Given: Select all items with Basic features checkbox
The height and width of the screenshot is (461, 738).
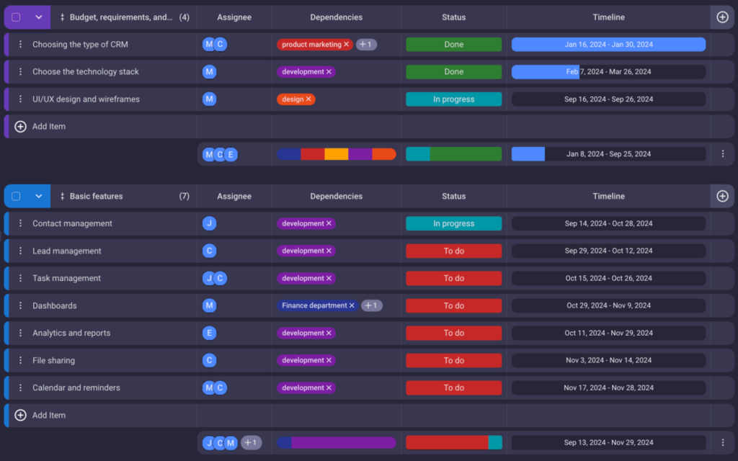Looking at the screenshot, I should tap(16, 196).
